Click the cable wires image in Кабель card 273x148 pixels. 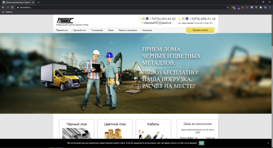coord(153,134)
